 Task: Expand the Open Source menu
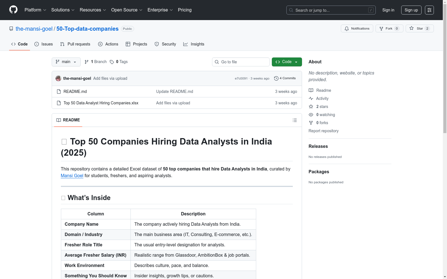127,10
